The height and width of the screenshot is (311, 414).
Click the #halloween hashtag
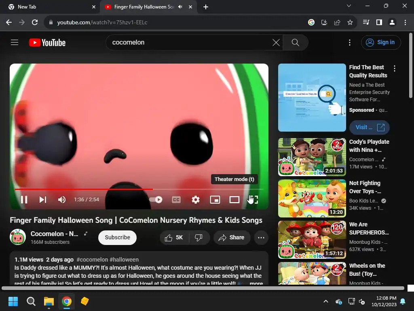click(124, 260)
